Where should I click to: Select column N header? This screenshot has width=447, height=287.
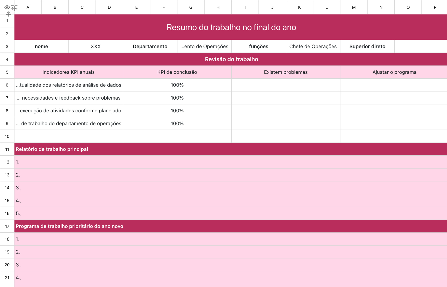381,7
